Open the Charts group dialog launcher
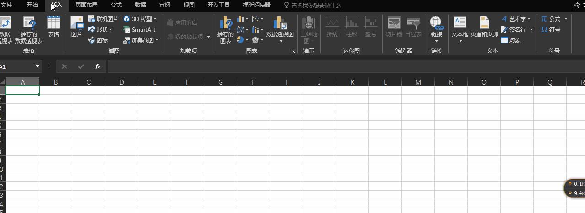585x213 pixels. tap(293, 52)
